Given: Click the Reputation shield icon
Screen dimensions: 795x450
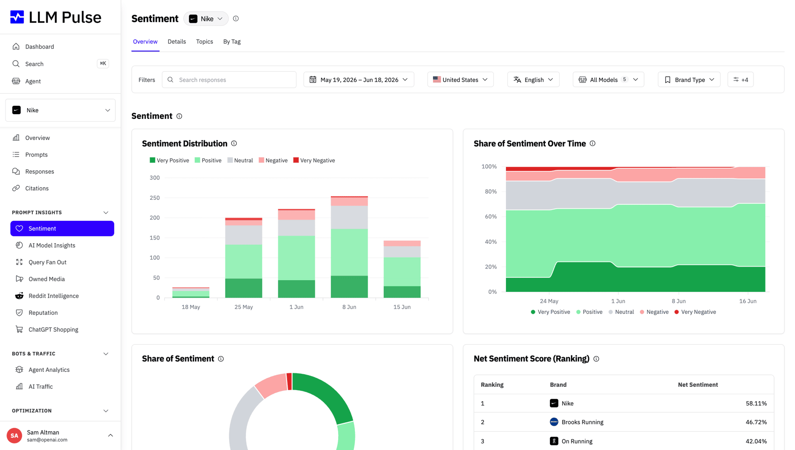Looking at the screenshot, I should (x=19, y=312).
